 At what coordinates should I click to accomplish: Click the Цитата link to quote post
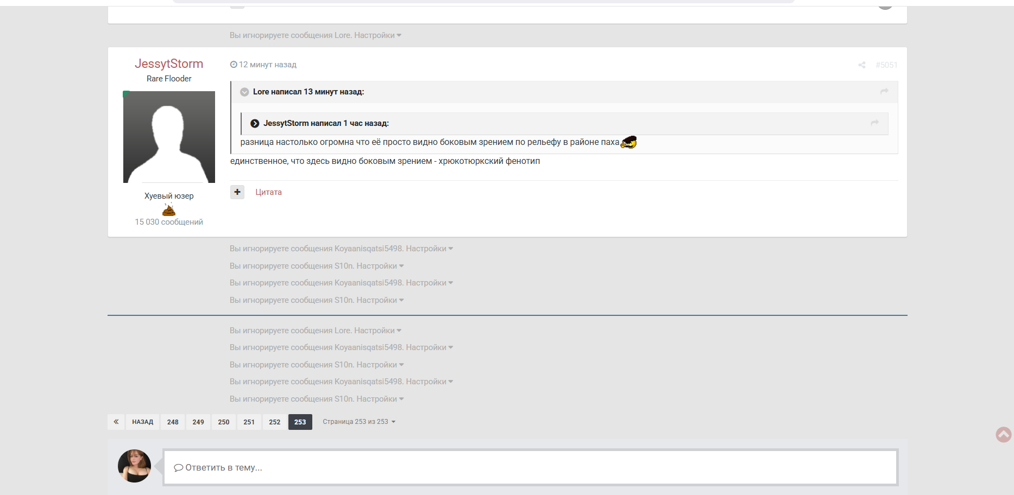click(x=268, y=192)
